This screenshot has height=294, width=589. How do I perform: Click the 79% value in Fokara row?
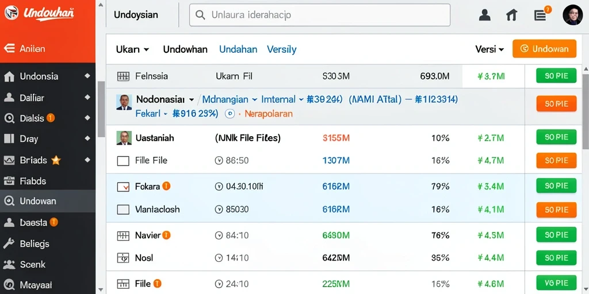point(440,186)
